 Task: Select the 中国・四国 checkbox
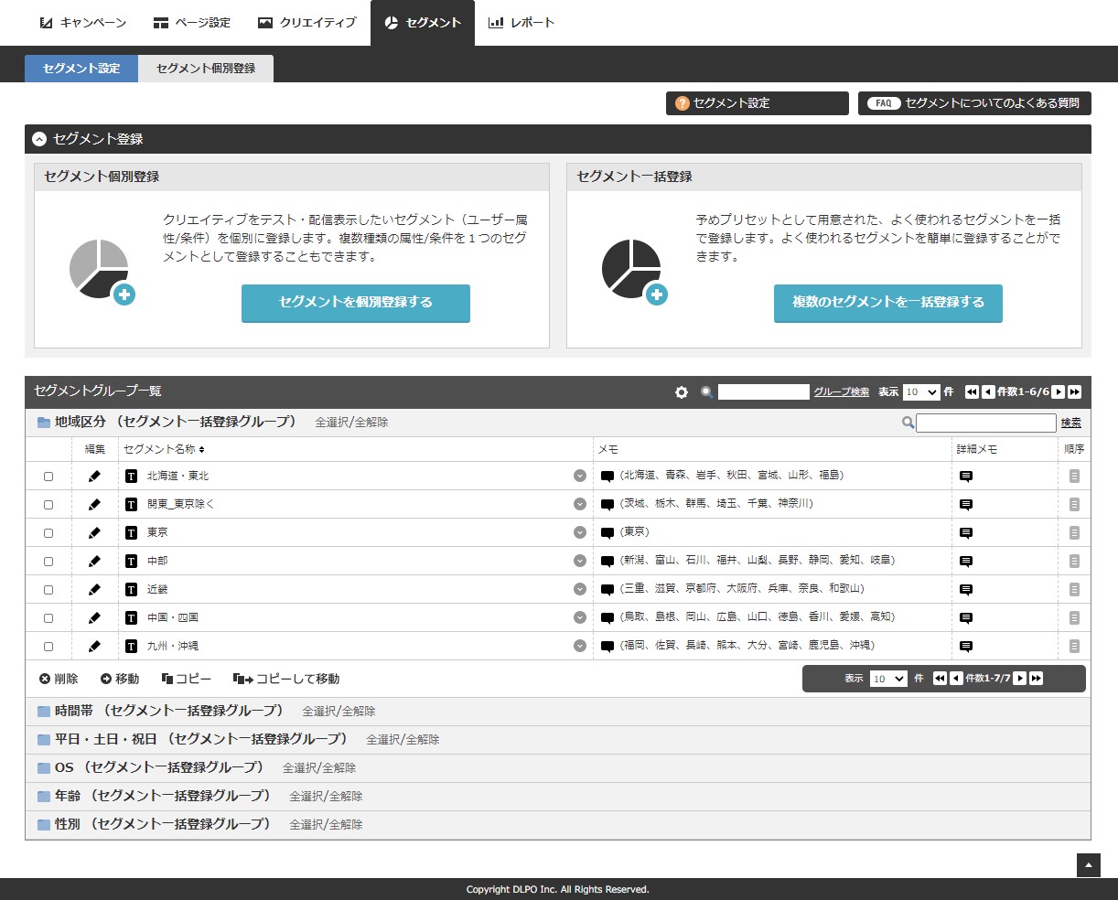[48, 618]
